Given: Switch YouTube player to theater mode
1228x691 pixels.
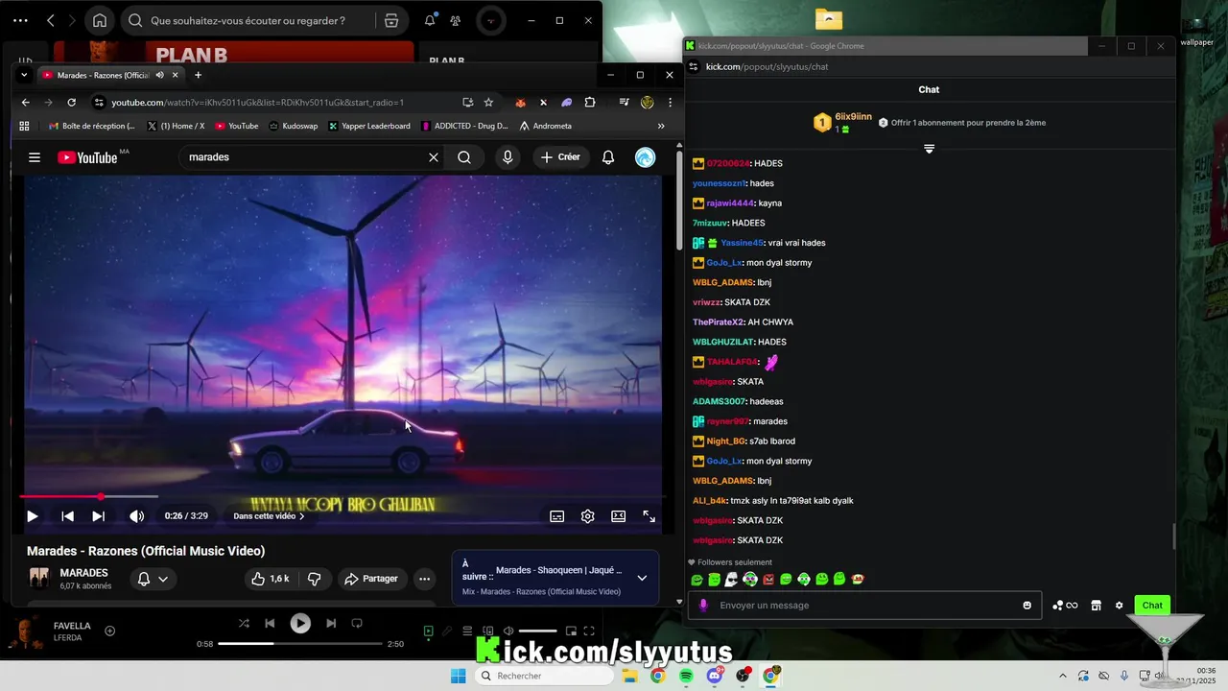Looking at the screenshot, I should coord(619,516).
